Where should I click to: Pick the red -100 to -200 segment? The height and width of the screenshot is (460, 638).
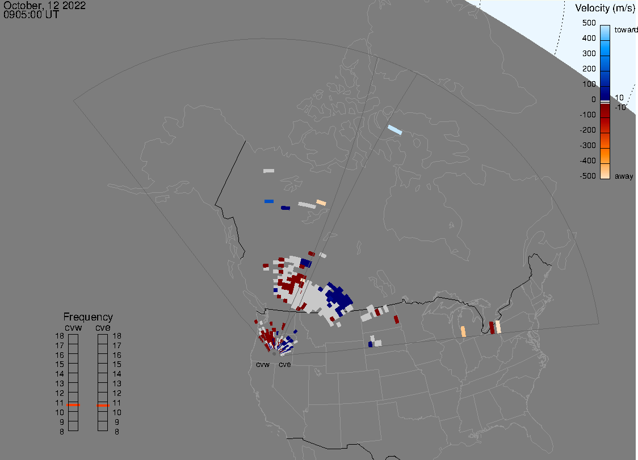(605, 125)
